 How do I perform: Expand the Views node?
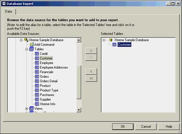27,108
